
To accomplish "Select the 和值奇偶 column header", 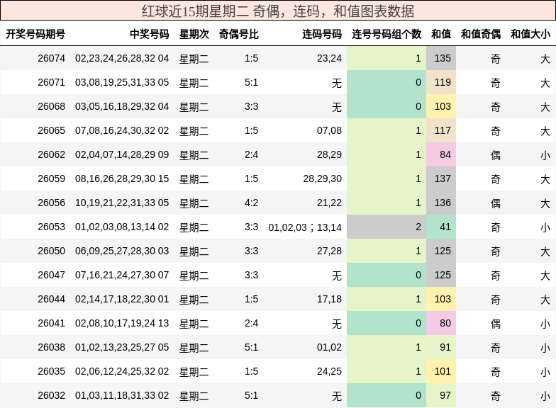I will [481, 34].
